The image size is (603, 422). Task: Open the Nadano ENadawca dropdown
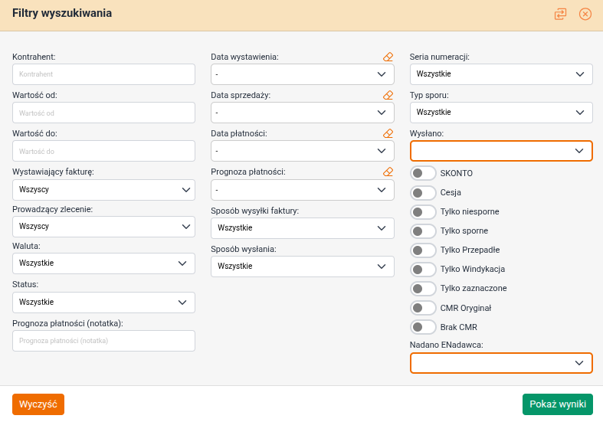pos(501,363)
